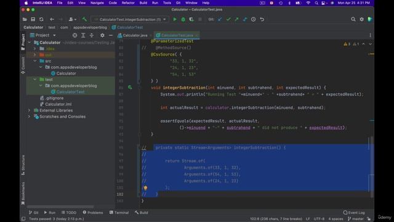Screen dimensions: 394x222
Task: Open the editor tabs more-options menu
Action: 370,36
